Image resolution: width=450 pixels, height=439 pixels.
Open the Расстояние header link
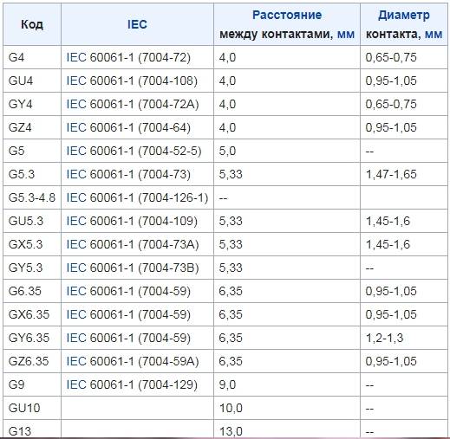[x=287, y=15]
